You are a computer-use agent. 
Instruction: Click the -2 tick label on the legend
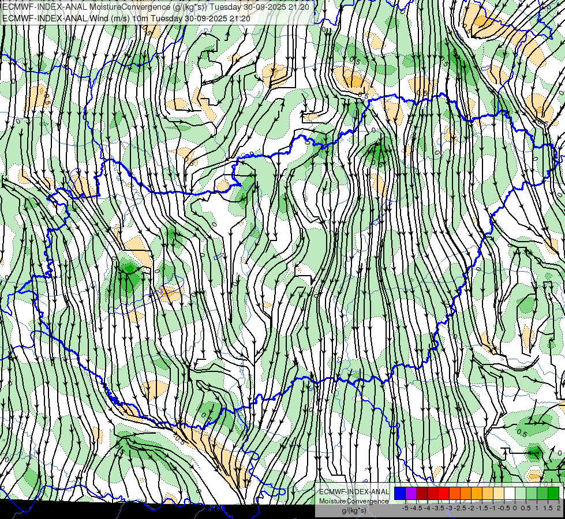point(472,508)
